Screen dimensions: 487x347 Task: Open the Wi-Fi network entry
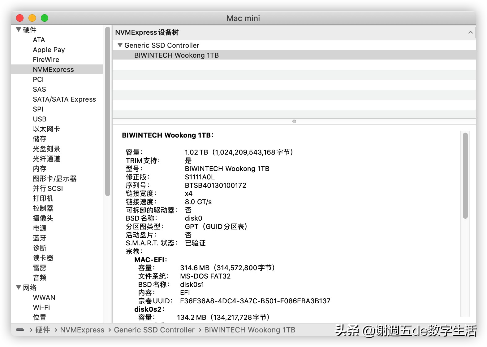41,307
